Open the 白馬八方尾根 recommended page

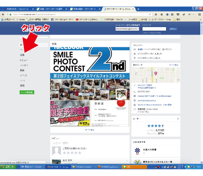pyautogui.click(x=150, y=150)
